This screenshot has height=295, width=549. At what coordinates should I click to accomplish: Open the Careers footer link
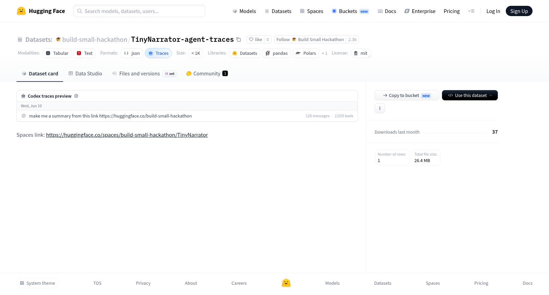point(239,283)
